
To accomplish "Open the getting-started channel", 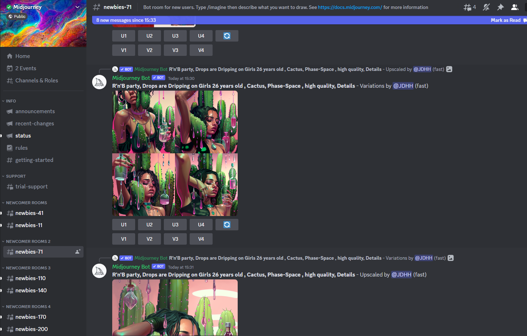I will point(43,160).
